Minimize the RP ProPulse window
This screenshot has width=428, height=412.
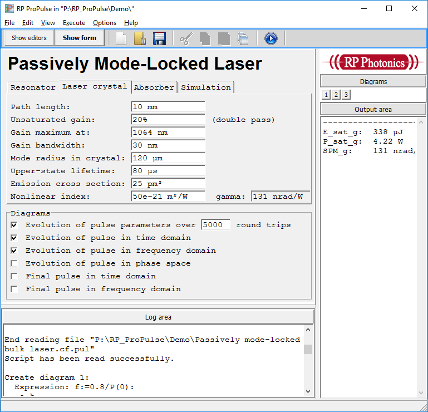pyautogui.click(x=364, y=8)
